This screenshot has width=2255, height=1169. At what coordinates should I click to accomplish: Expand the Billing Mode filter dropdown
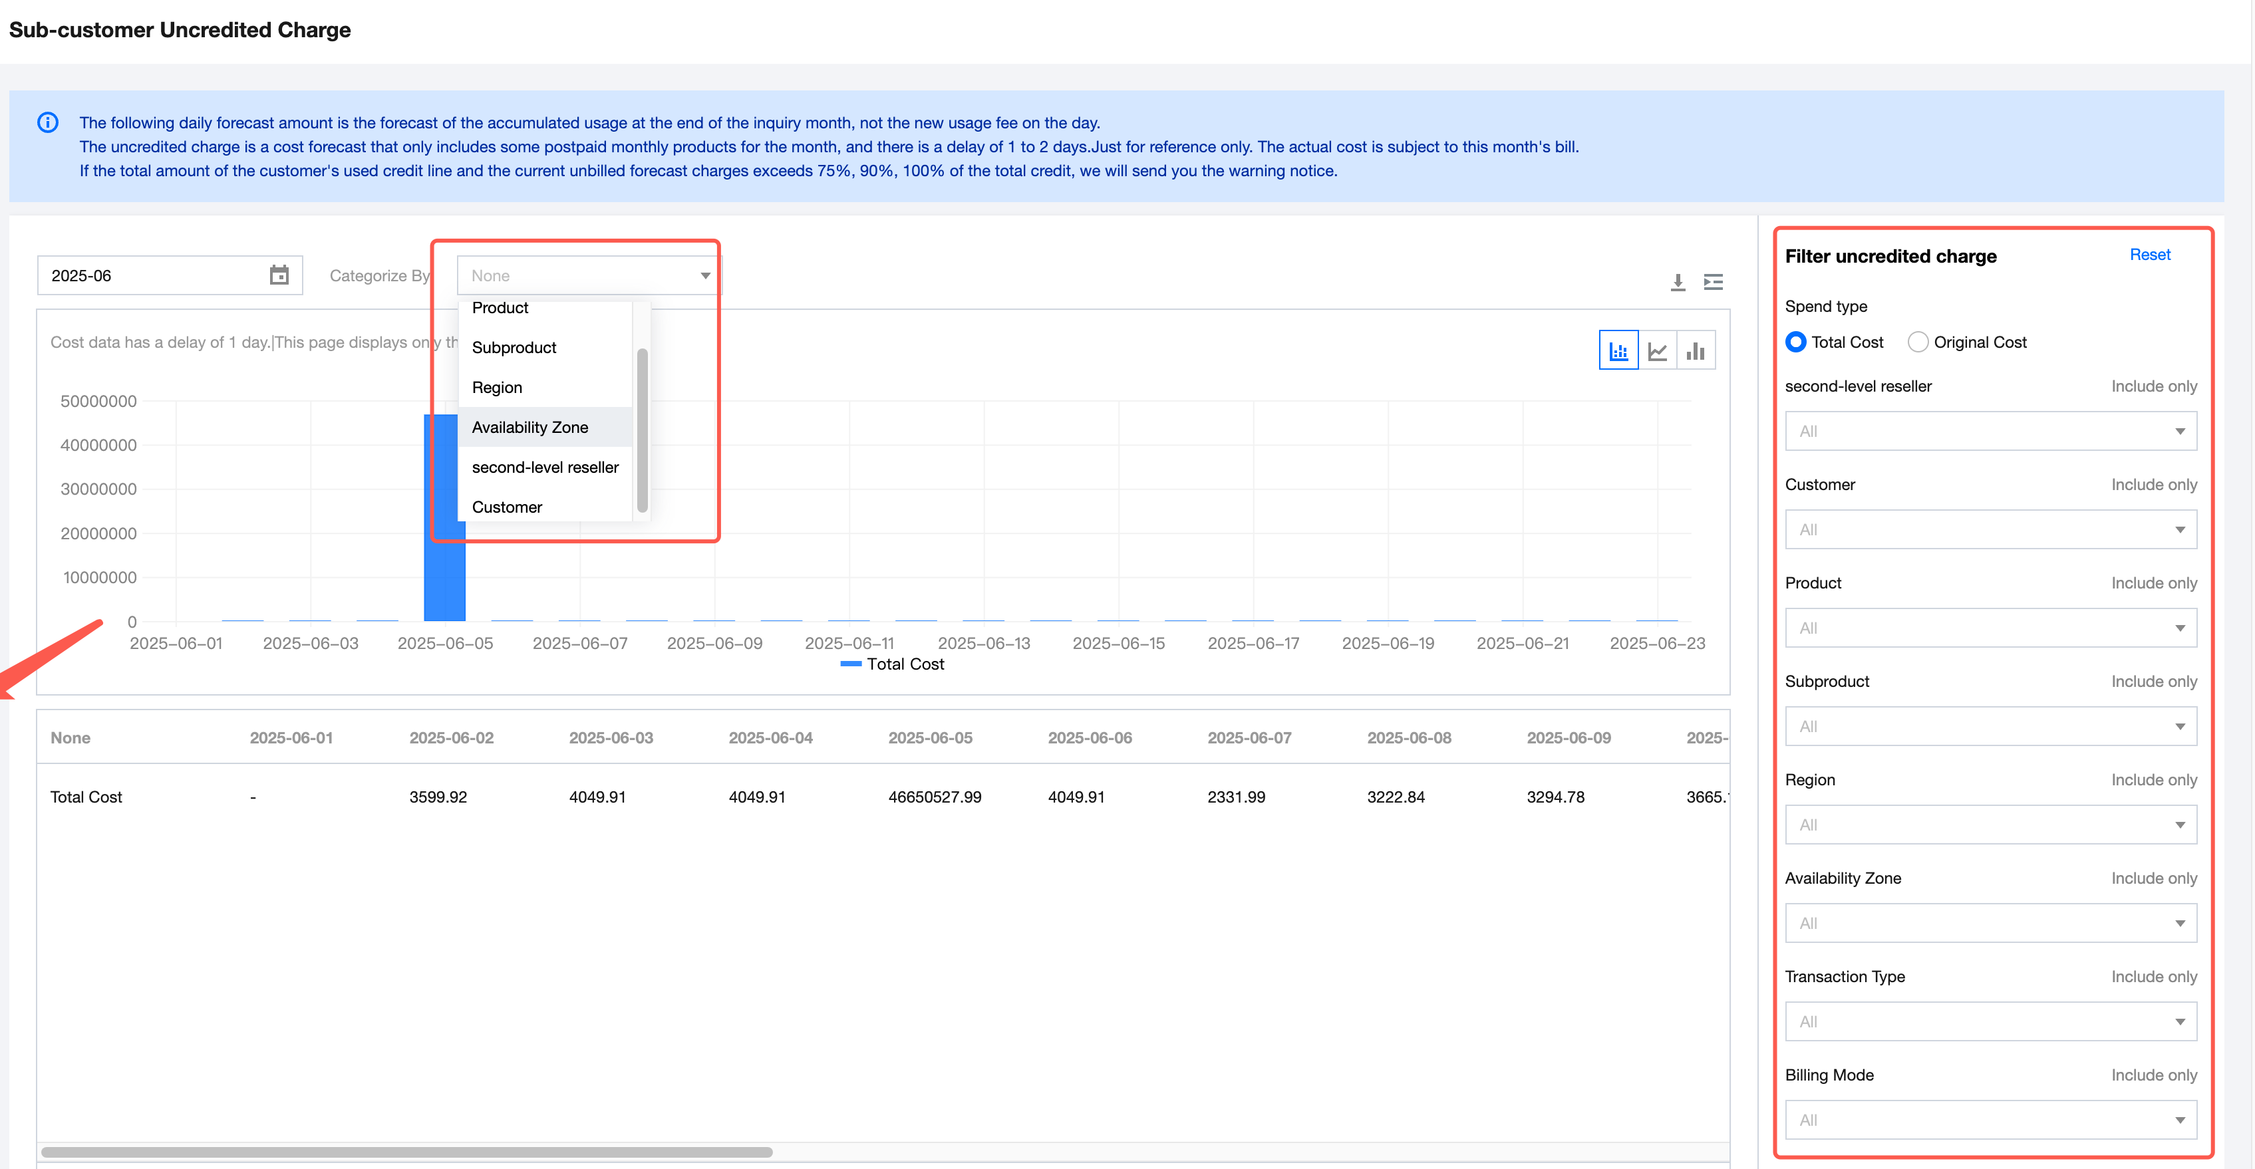coord(1991,1120)
